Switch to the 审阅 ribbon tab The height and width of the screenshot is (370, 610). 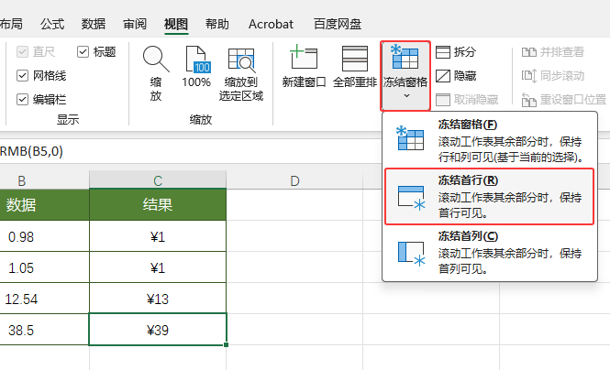(x=135, y=24)
